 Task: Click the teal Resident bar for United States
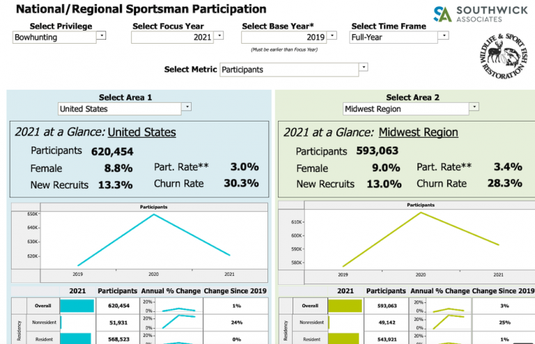(x=75, y=338)
